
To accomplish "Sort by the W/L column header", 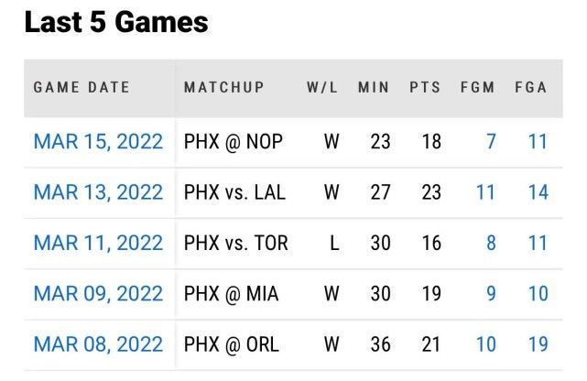I will pyautogui.click(x=322, y=88).
